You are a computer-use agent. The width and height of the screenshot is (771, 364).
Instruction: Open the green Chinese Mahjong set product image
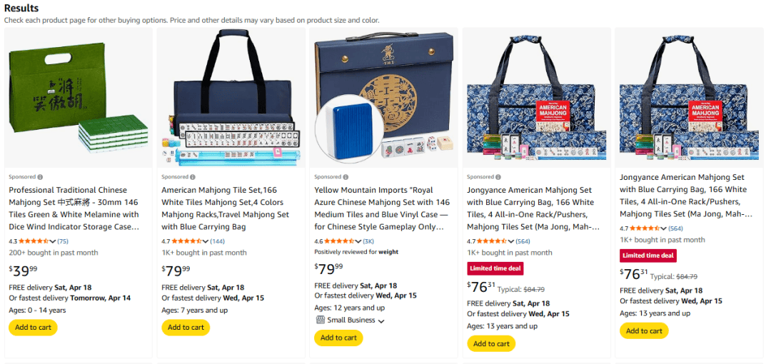[x=79, y=98]
